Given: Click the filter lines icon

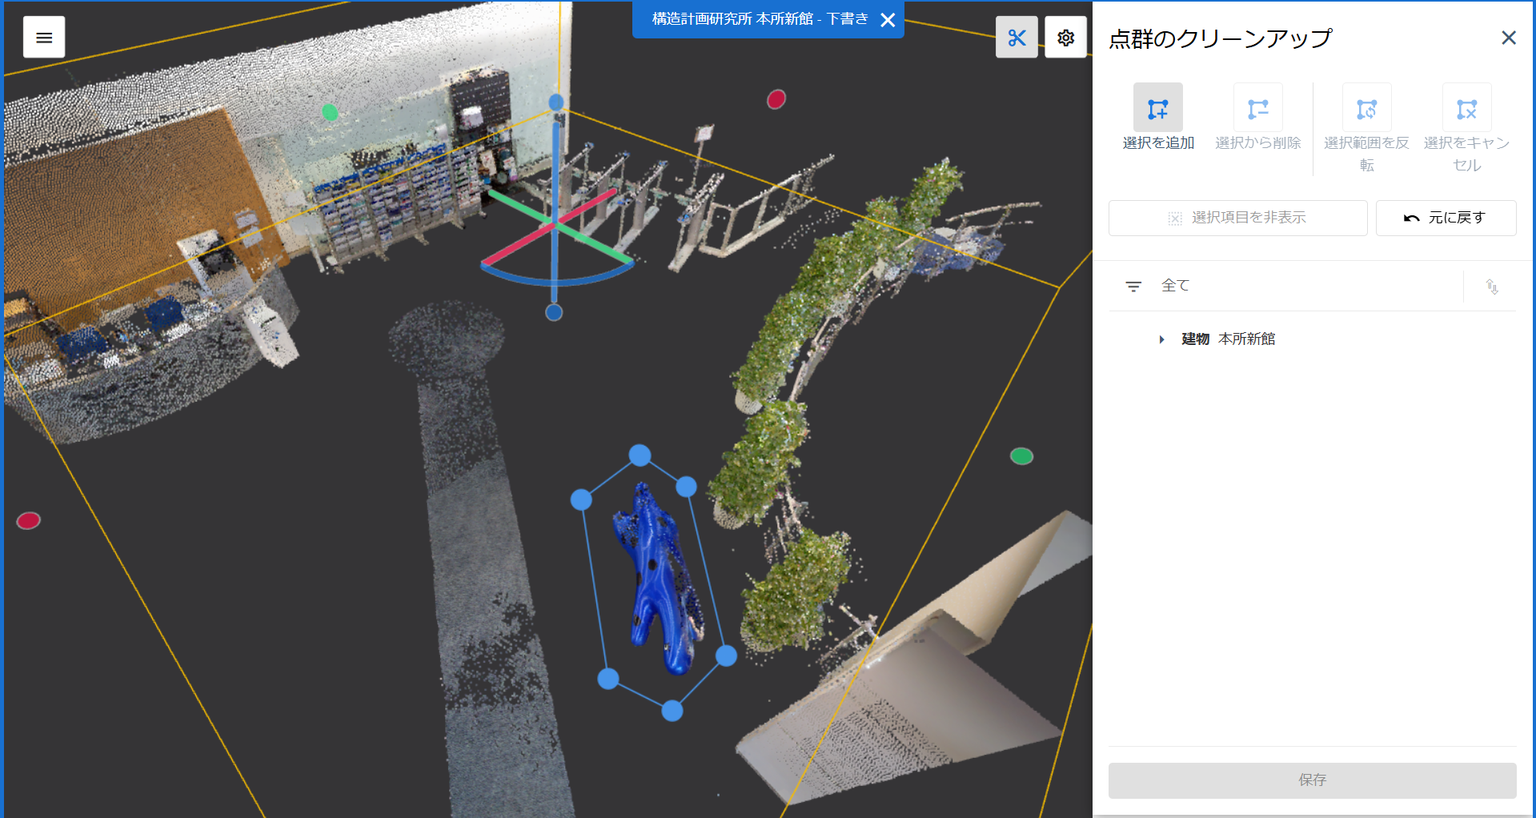Looking at the screenshot, I should (1133, 286).
